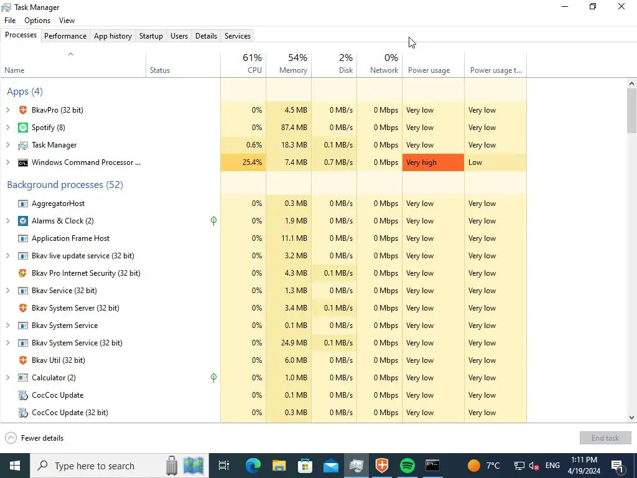Screen dimensions: 637x478
Task: Click the Bkav Util shield icon
Action: [x=23, y=360]
